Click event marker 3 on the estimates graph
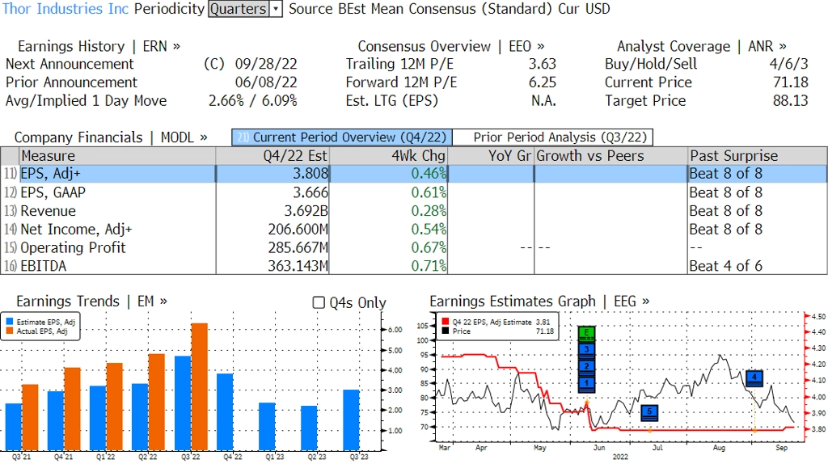Image resolution: width=828 pixels, height=464 pixels. (x=587, y=350)
